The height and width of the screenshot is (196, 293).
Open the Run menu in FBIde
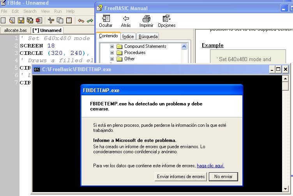(58, 11)
